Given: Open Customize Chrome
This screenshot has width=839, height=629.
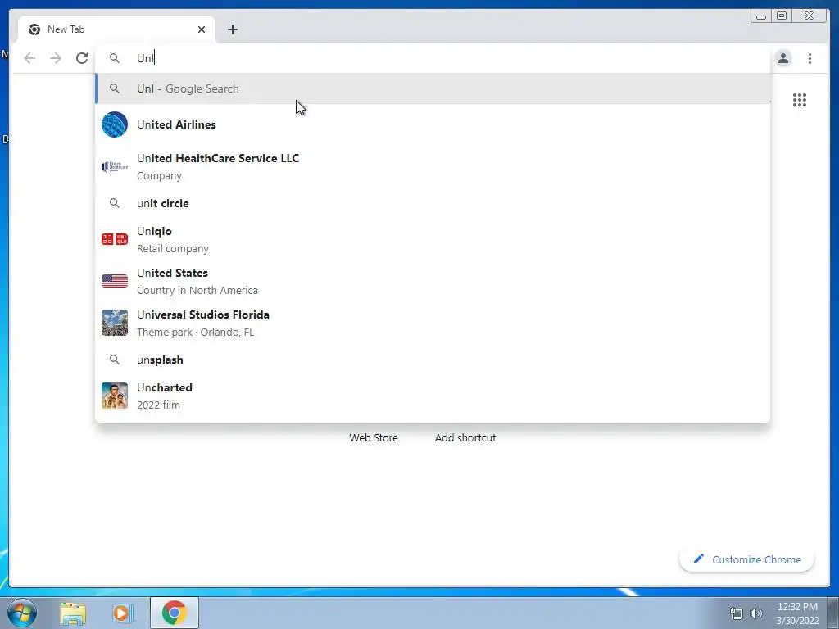Looking at the screenshot, I should coord(747,559).
